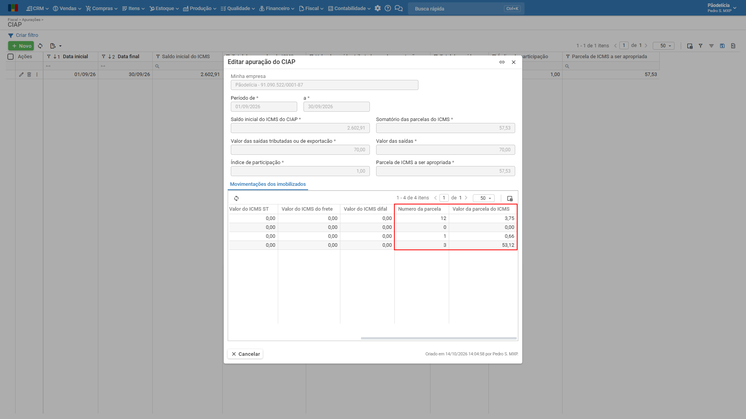Click the horizontal scrollbar in dialog grid
Image resolution: width=746 pixels, height=419 pixels.
(439, 338)
